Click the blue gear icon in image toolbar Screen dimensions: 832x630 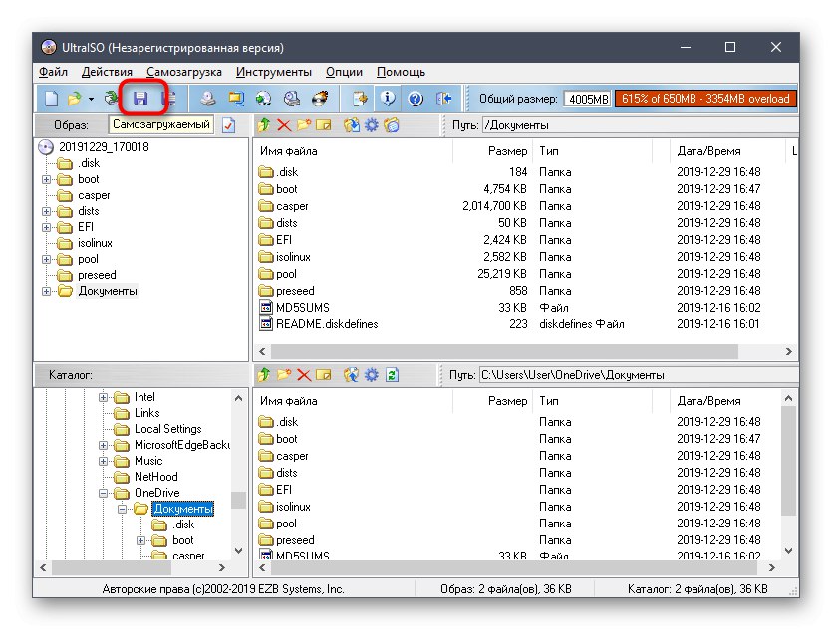(372, 125)
